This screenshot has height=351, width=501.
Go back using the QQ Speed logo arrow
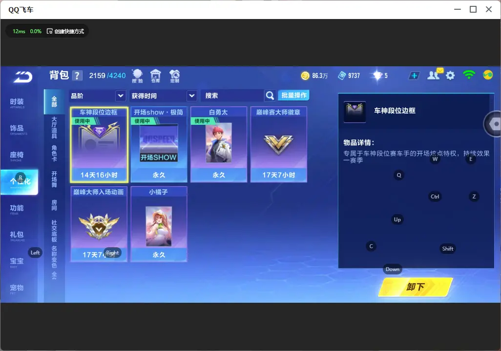coord(22,77)
